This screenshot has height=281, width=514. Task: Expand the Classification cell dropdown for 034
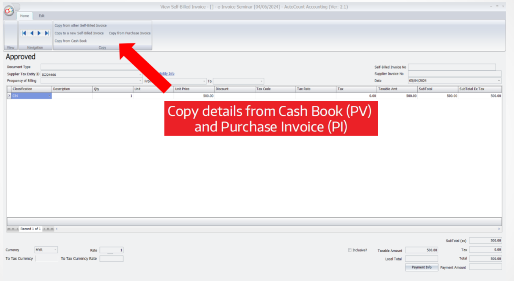coord(49,96)
